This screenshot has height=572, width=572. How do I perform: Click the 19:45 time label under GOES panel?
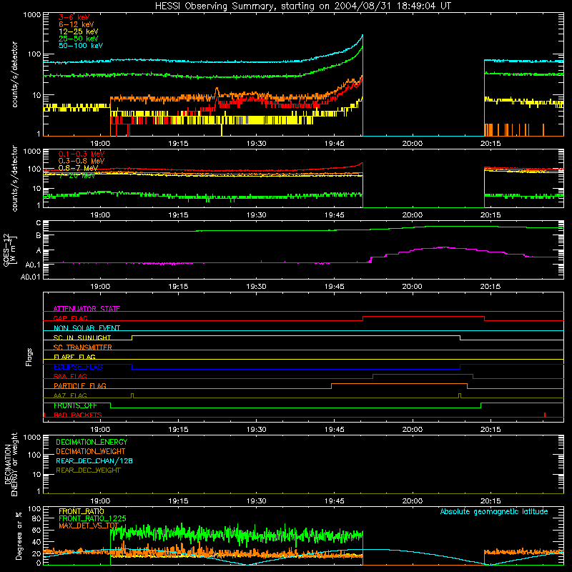334,287
